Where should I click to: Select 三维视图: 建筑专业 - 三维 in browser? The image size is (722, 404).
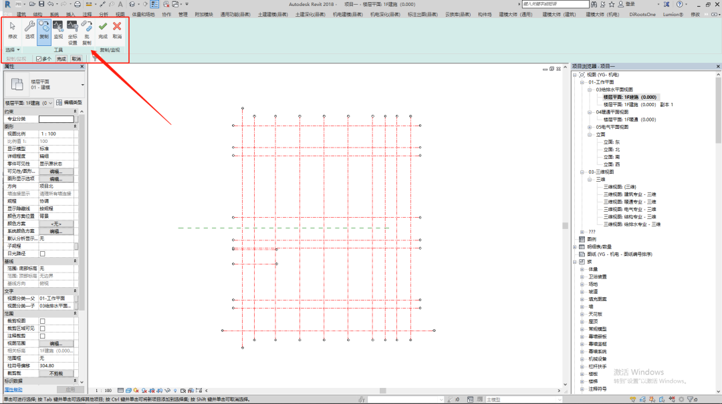630,194
